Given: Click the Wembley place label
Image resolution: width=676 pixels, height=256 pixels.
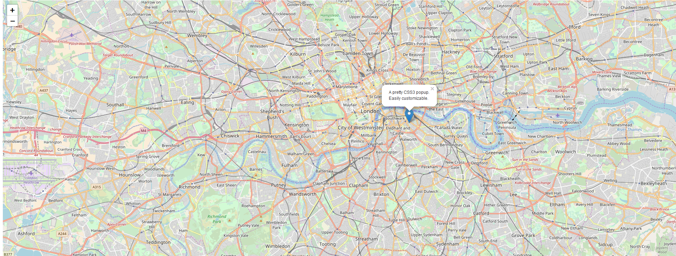Looking at the screenshot, I should 197,36.
